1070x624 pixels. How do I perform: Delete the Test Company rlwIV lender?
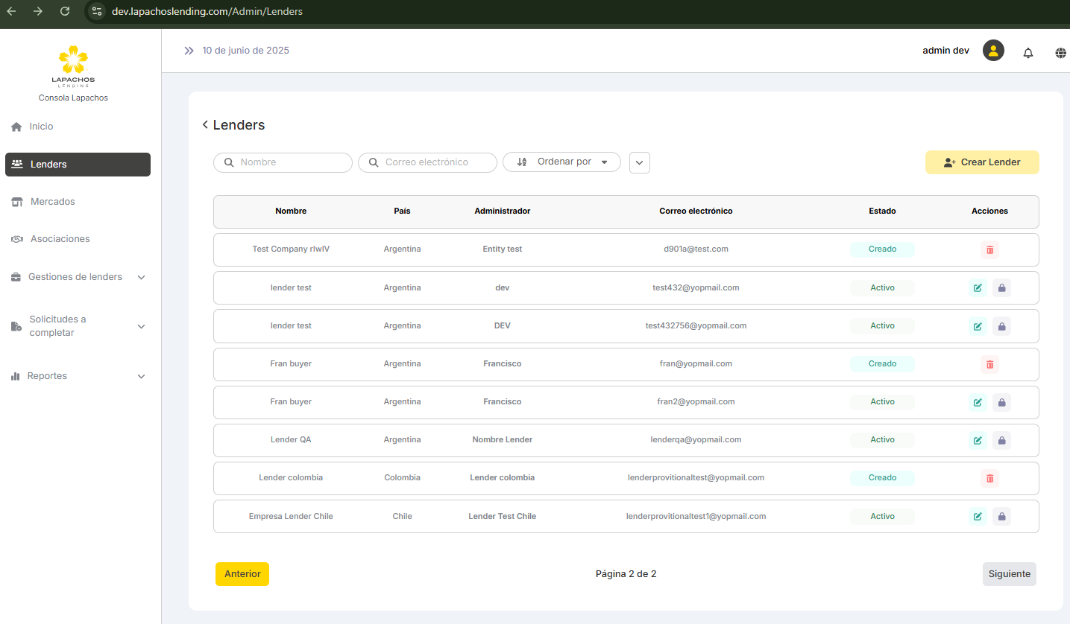pyautogui.click(x=989, y=250)
